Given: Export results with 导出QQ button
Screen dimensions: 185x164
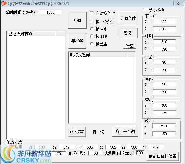Looking at the screenshot, I should tap(77, 41).
